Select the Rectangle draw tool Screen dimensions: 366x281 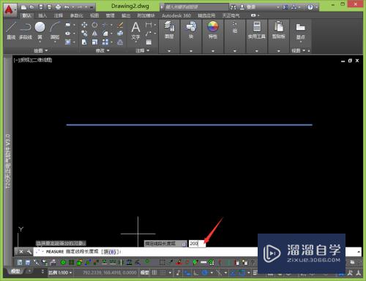68,25
